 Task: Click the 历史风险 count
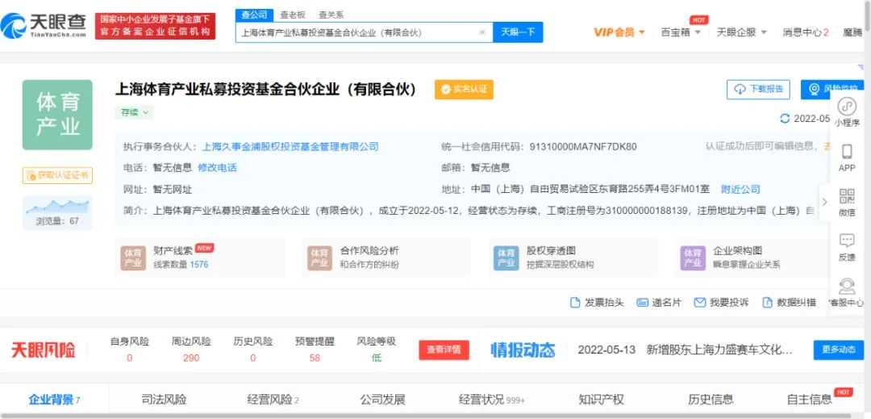tap(252, 358)
